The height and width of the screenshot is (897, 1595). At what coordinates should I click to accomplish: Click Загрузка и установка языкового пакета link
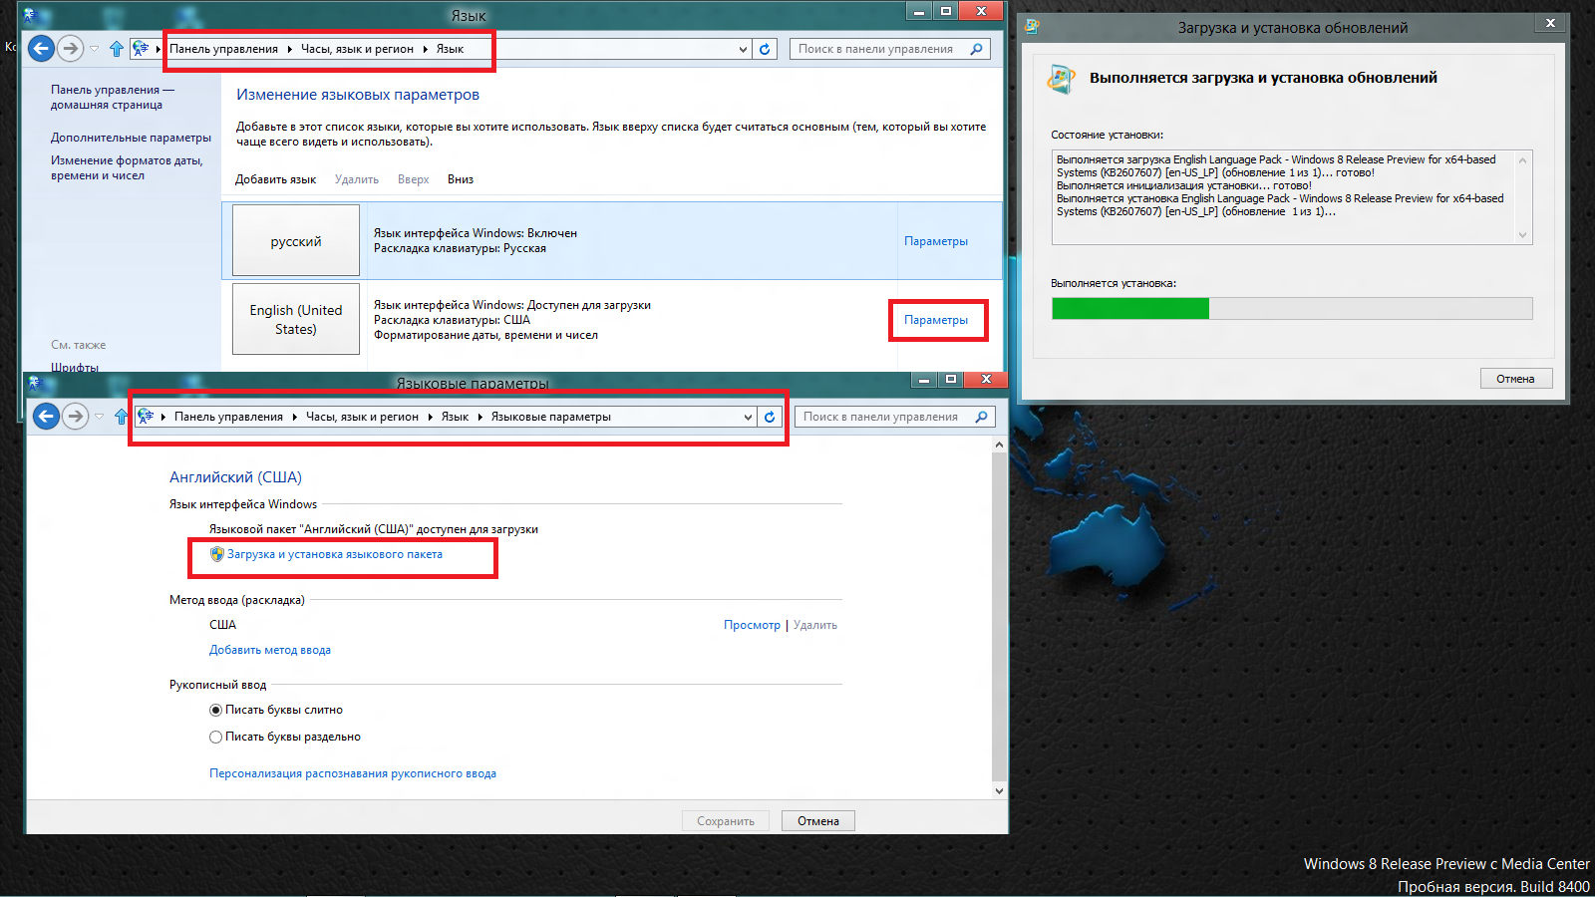(334, 554)
